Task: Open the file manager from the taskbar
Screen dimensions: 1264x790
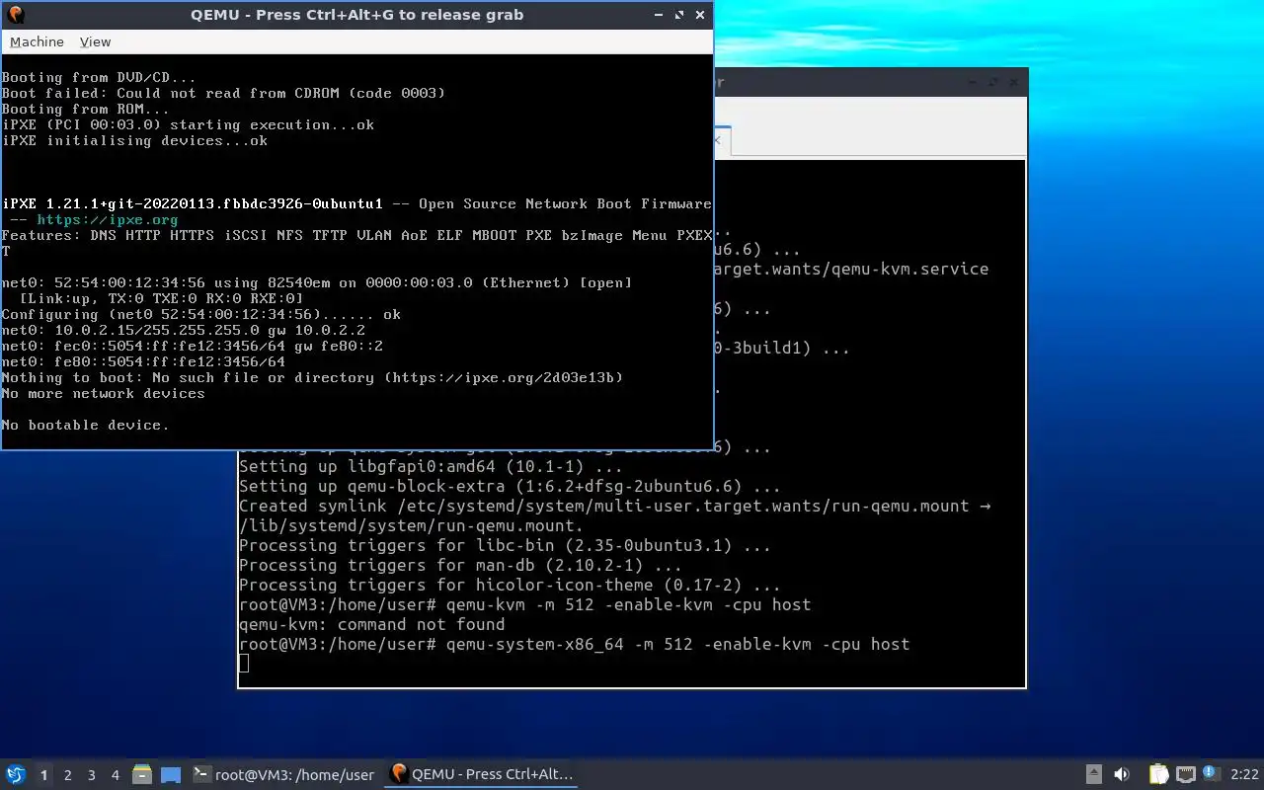Action: (142, 775)
